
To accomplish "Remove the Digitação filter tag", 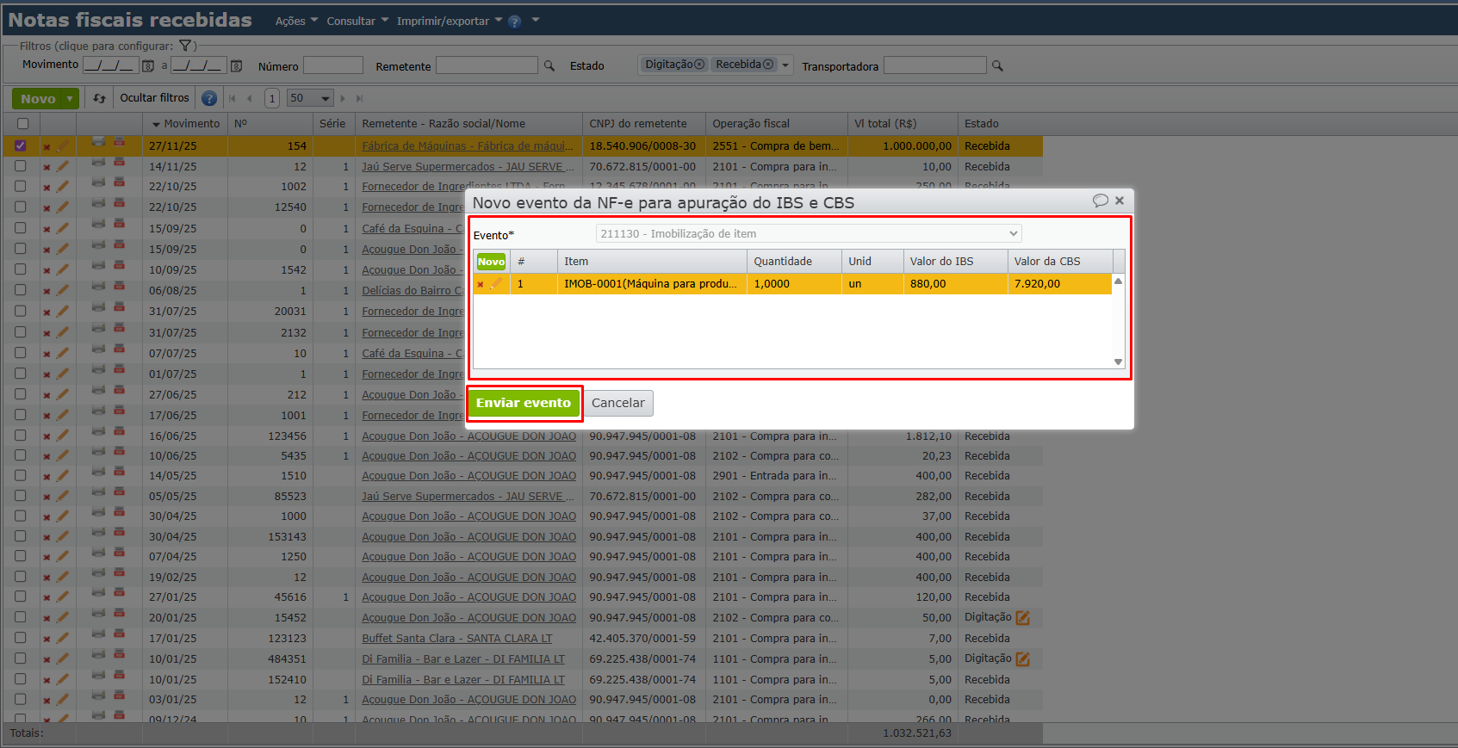I will pos(699,65).
